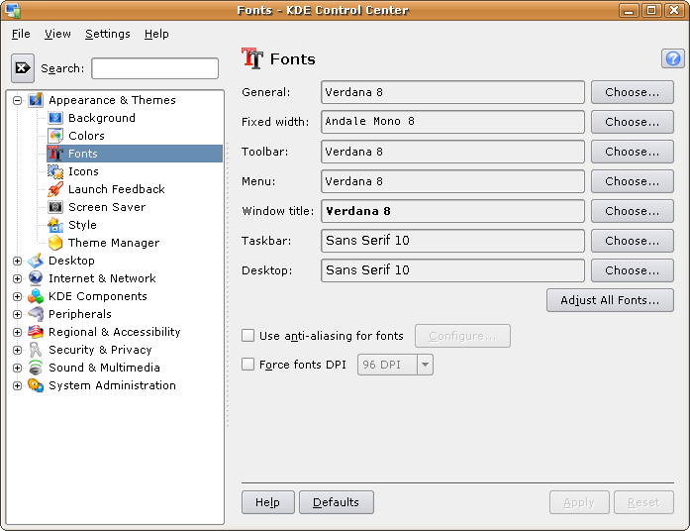Click the Launch Feedback rocket icon

pyautogui.click(x=55, y=189)
